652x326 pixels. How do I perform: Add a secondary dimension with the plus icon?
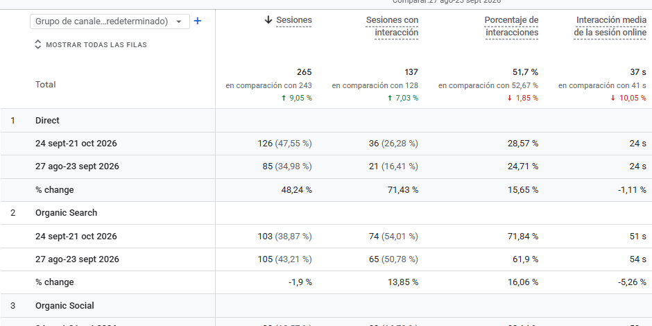click(x=198, y=22)
